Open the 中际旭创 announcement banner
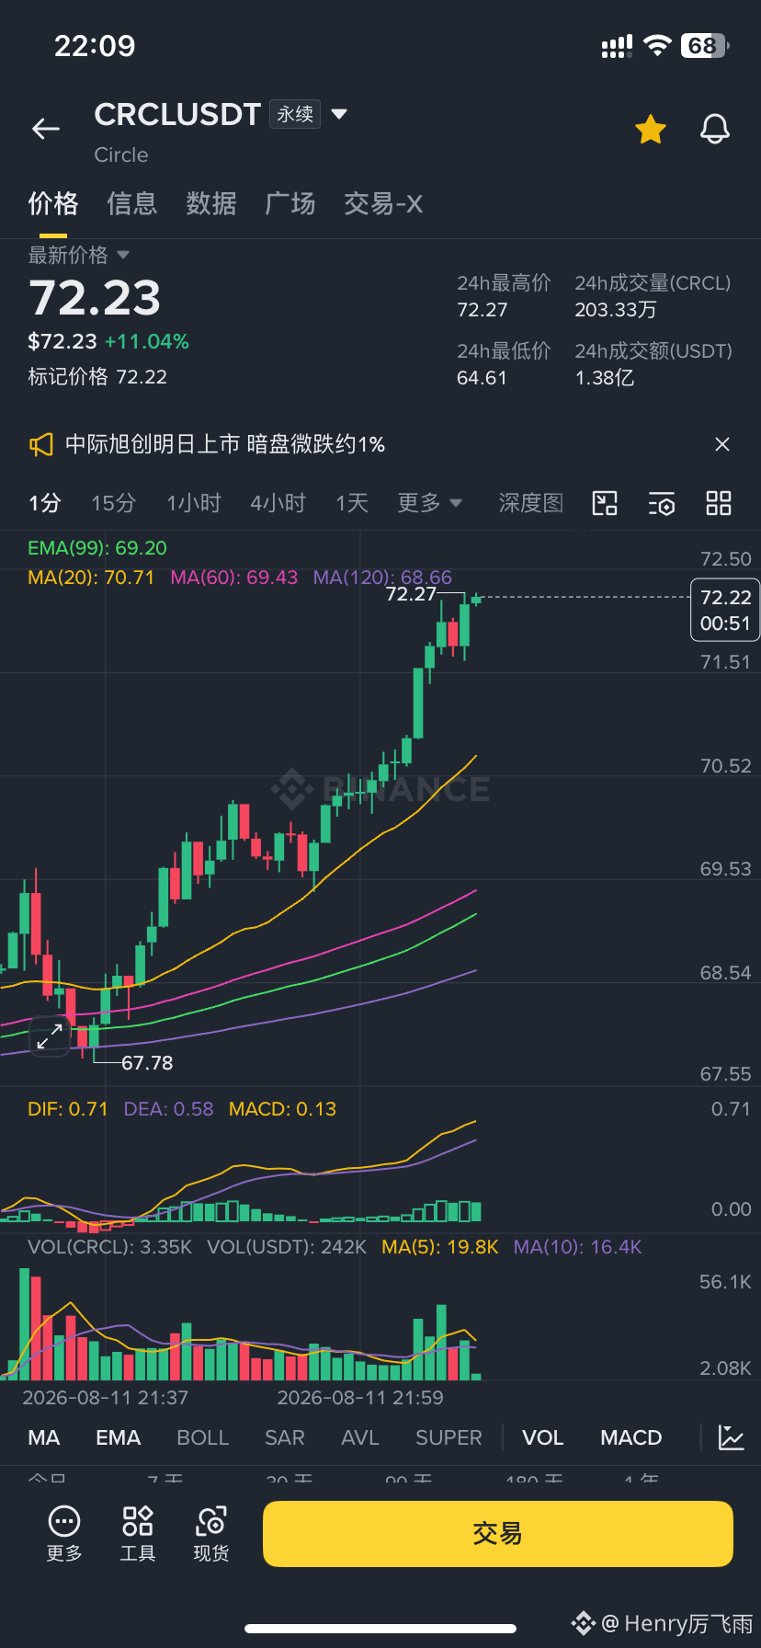This screenshot has width=761, height=1648. click(225, 444)
